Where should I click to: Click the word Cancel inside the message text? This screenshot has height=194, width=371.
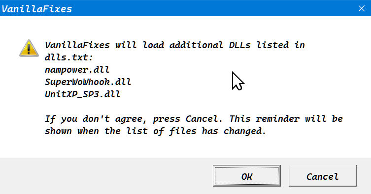[x=202, y=119]
